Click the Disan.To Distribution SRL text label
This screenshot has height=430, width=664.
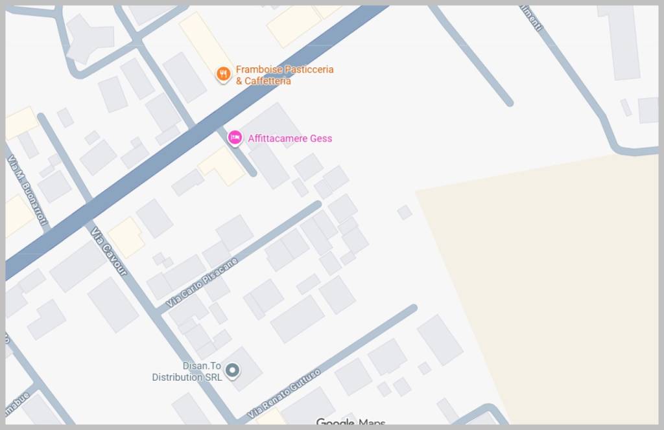pyautogui.click(x=187, y=371)
